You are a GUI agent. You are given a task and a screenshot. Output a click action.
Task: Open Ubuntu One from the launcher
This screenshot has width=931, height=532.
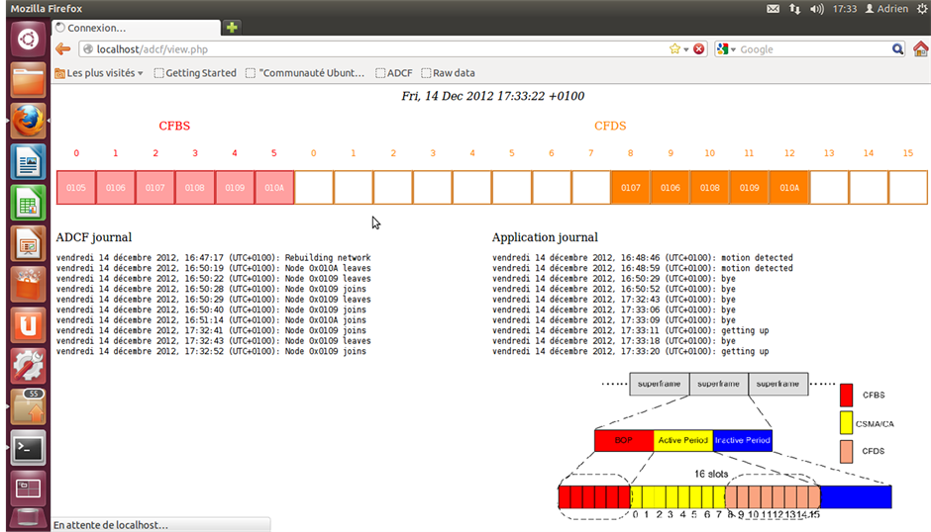pyautogui.click(x=29, y=324)
